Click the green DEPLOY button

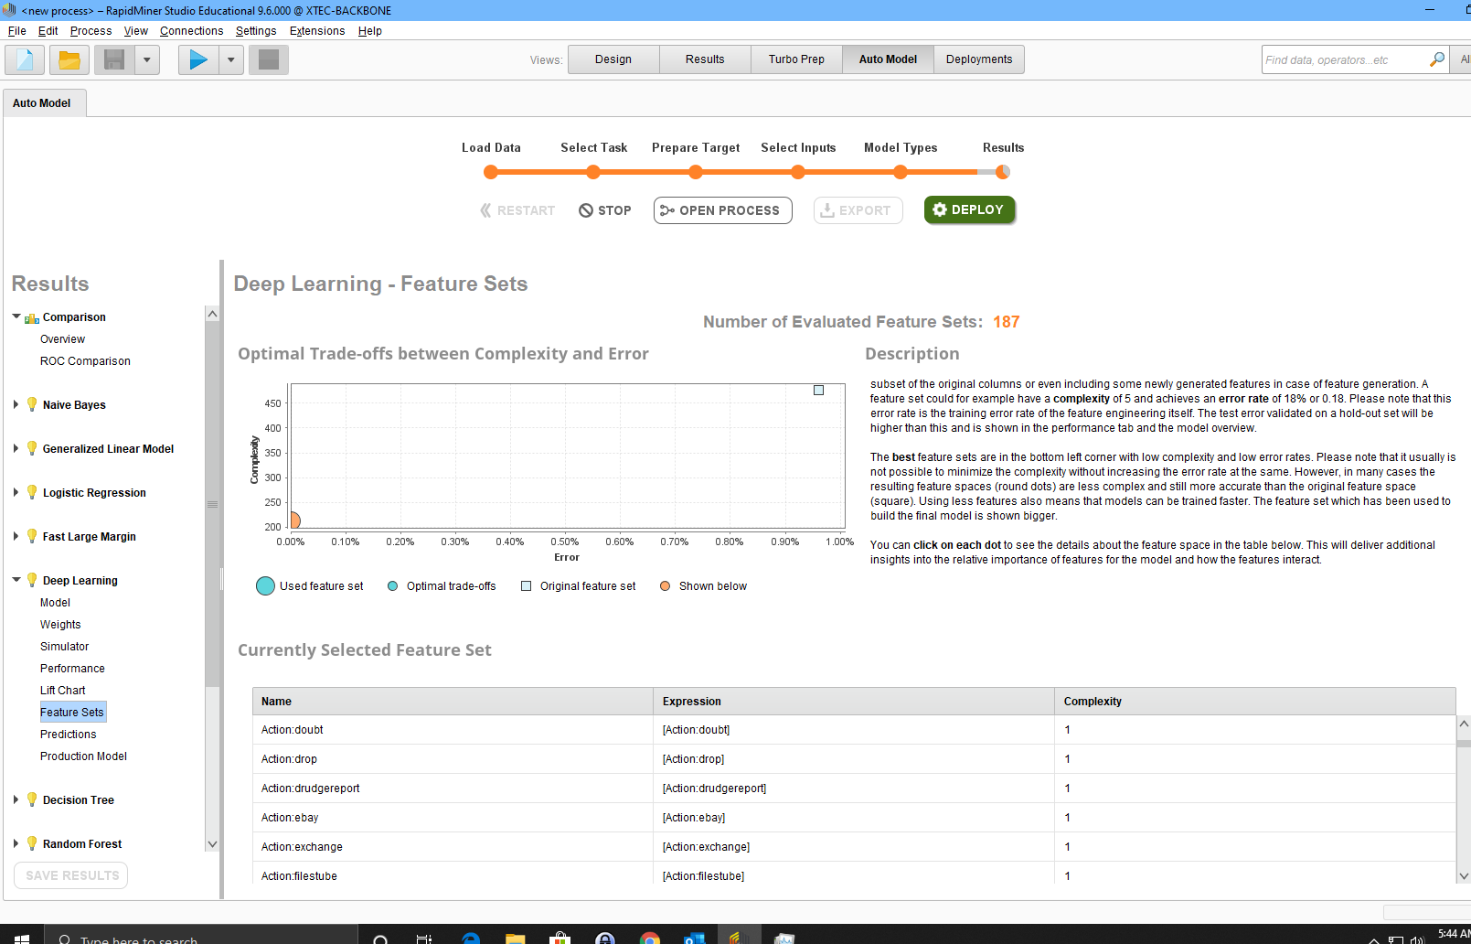pos(969,209)
